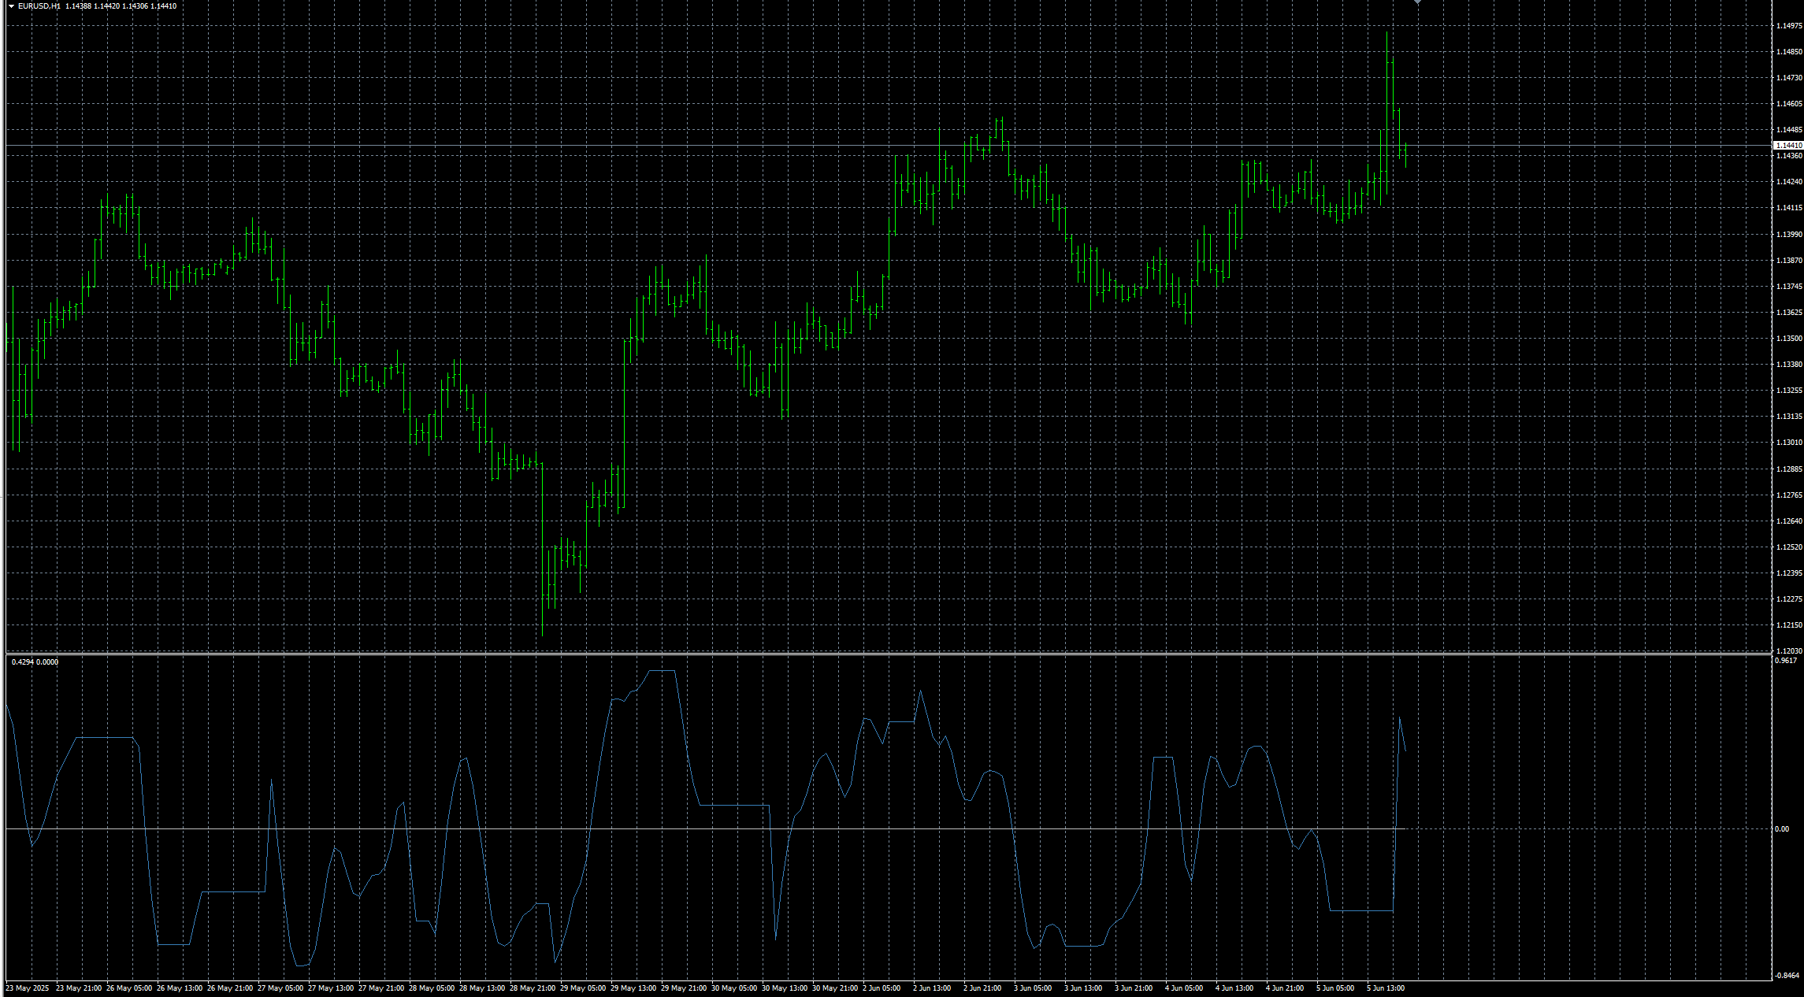
Task: Click the 1.14360 price axis label
Action: point(1789,156)
